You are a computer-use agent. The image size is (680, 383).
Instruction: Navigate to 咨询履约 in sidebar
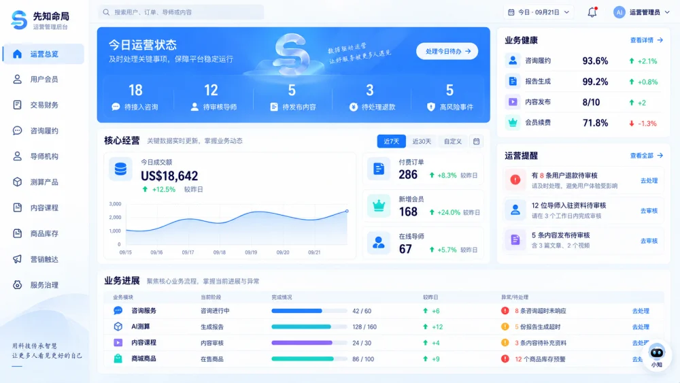pyautogui.click(x=44, y=131)
